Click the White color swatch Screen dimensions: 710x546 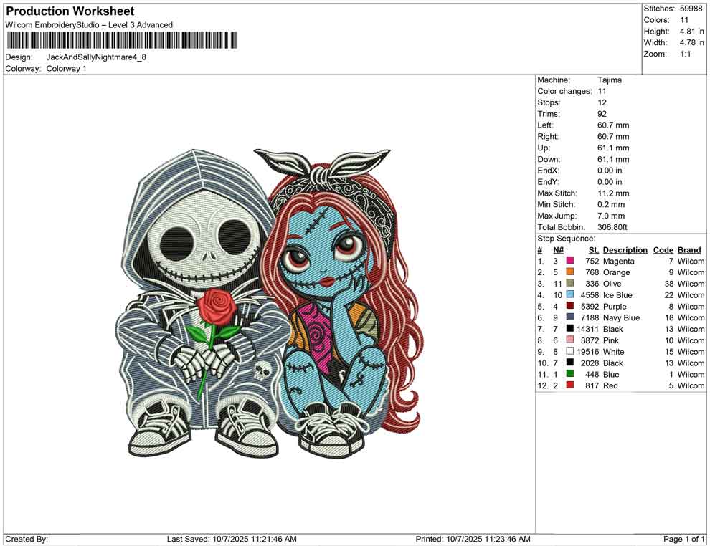569,351
